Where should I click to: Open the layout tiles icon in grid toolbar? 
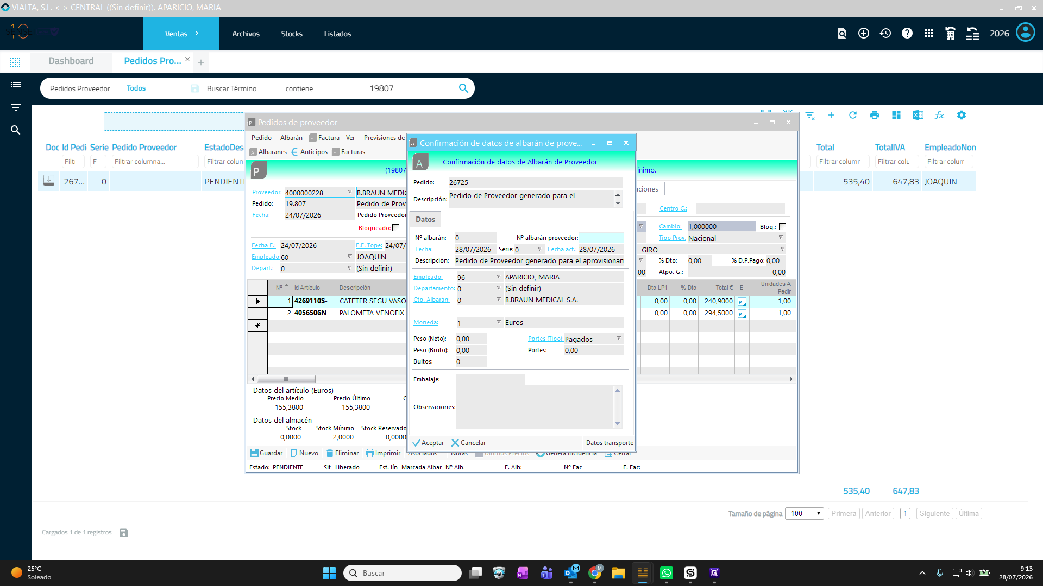point(896,115)
